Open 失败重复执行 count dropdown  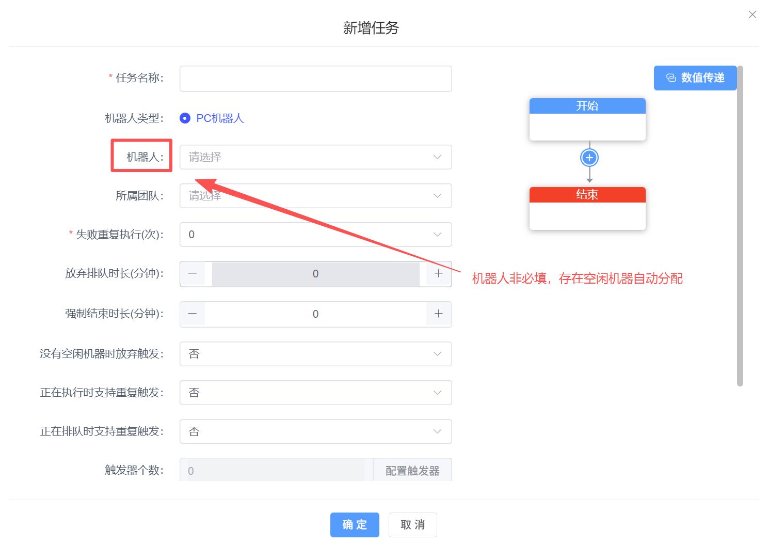point(315,235)
